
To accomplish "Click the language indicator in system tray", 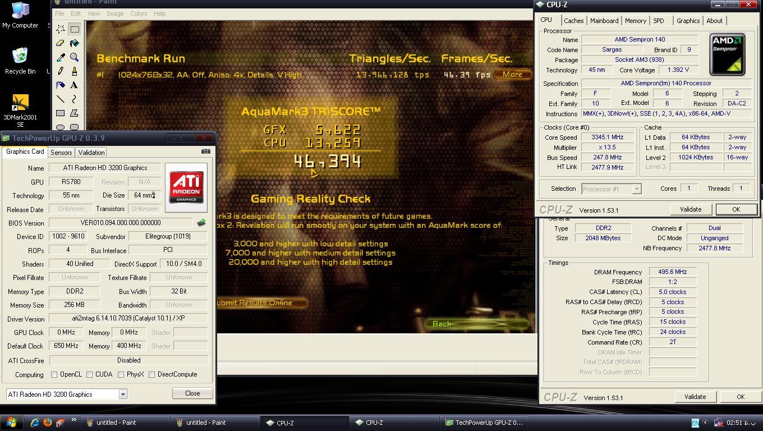I will click(x=695, y=423).
